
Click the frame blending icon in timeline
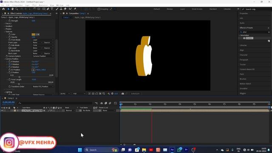106,103
